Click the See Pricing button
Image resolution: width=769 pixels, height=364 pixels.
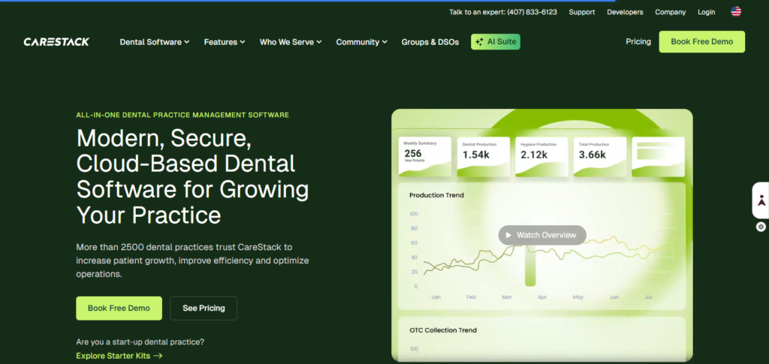(204, 308)
